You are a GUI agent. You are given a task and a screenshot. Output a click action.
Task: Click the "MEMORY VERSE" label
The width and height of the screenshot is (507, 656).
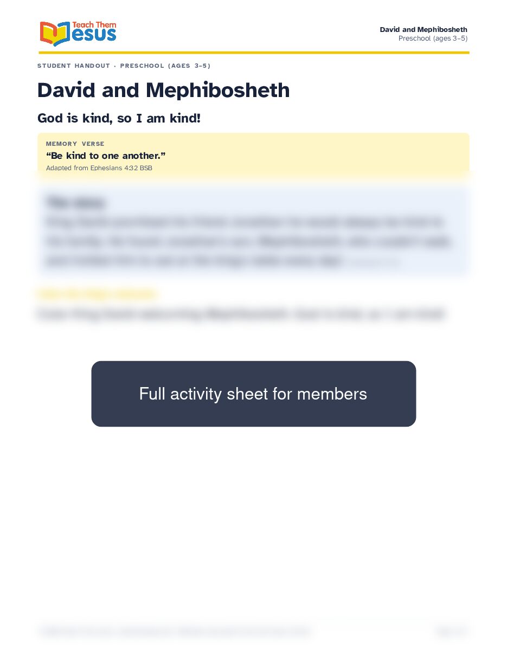(75, 144)
